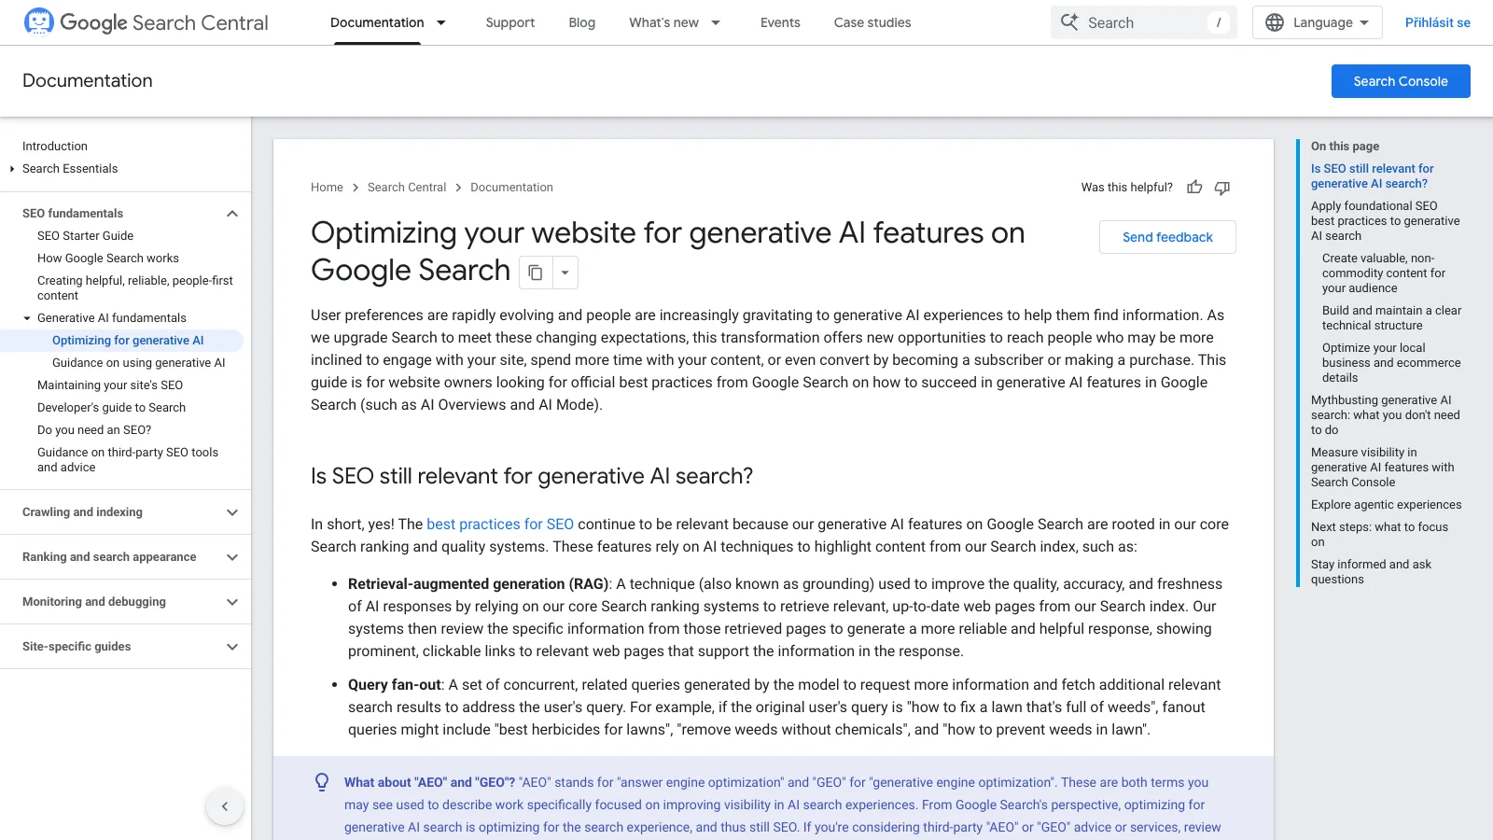
Task: Jump to Build and maintain a clear technical structure
Action: [1391, 318]
